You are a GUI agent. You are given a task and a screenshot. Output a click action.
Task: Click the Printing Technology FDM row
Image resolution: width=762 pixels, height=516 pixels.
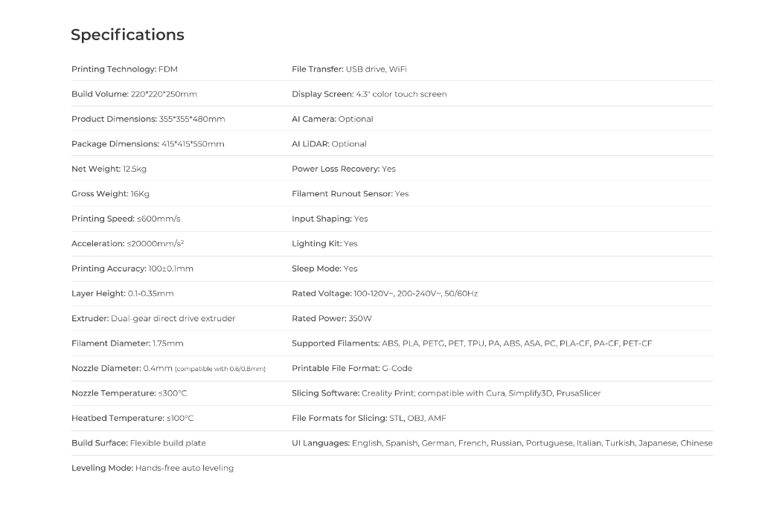[124, 69]
